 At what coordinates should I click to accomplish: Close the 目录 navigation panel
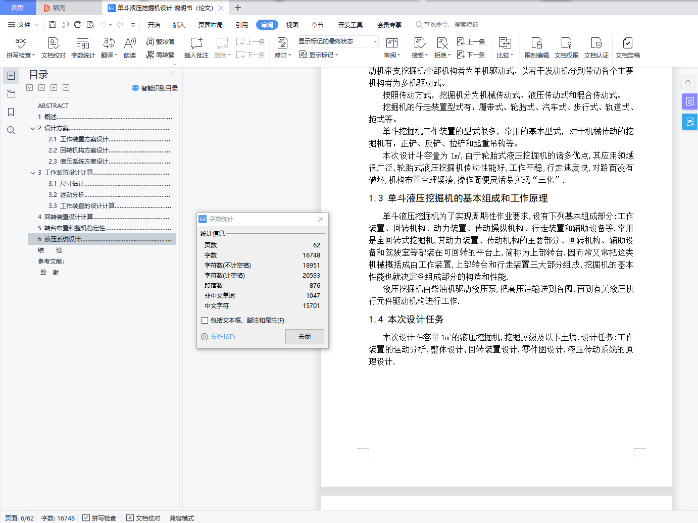pyautogui.click(x=173, y=74)
